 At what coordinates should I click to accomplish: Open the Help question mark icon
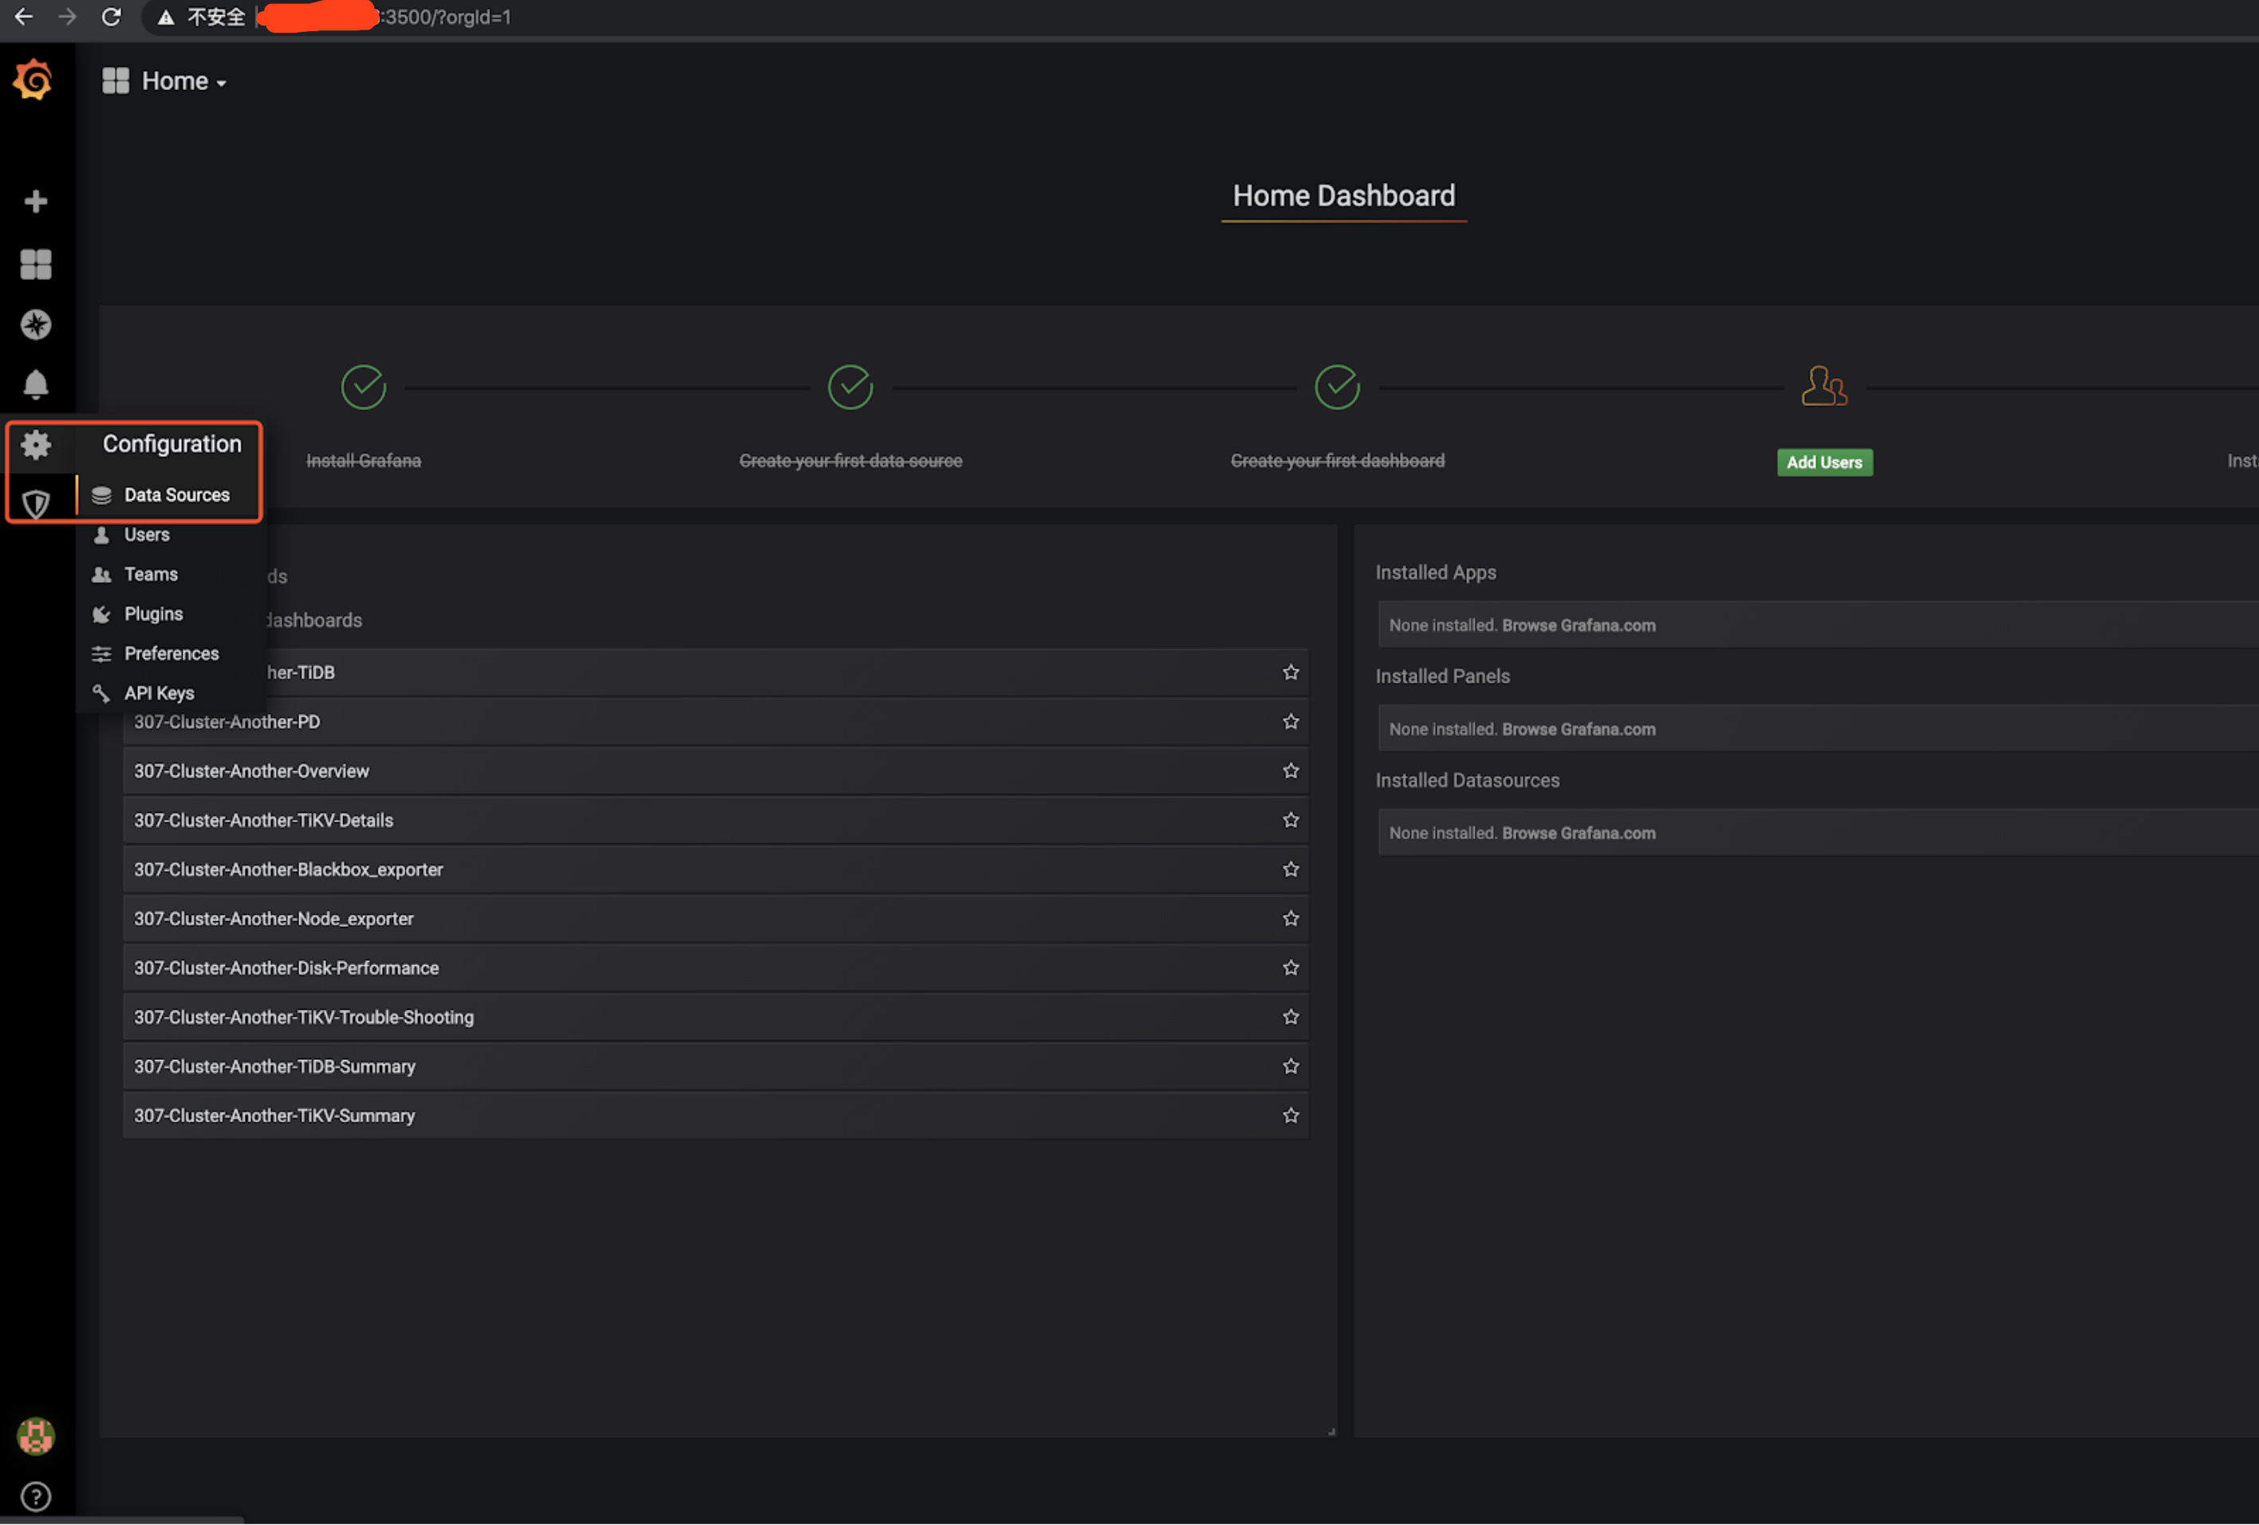point(36,1497)
